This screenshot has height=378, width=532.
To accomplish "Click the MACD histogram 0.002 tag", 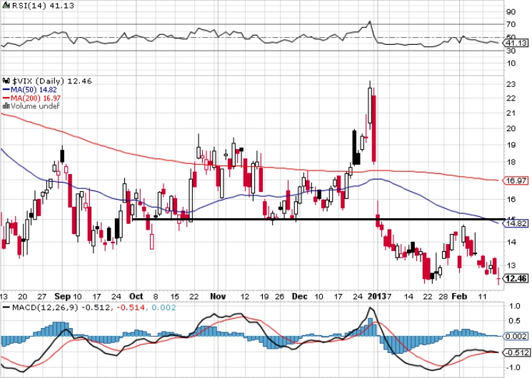I will point(516,336).
